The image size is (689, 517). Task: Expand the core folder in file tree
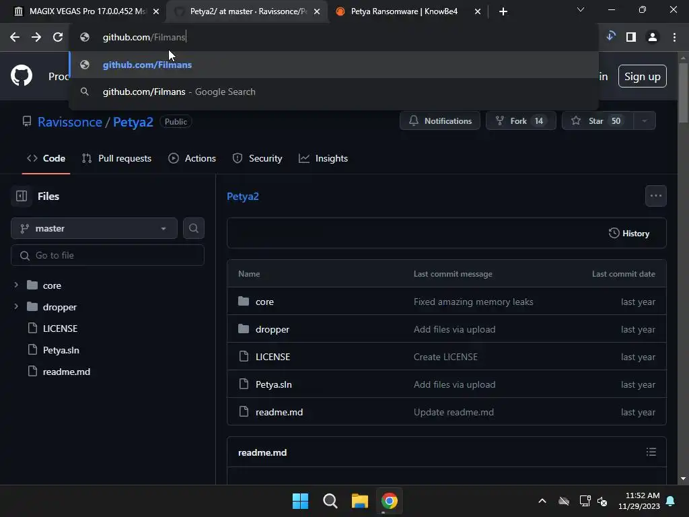(16, 285)
